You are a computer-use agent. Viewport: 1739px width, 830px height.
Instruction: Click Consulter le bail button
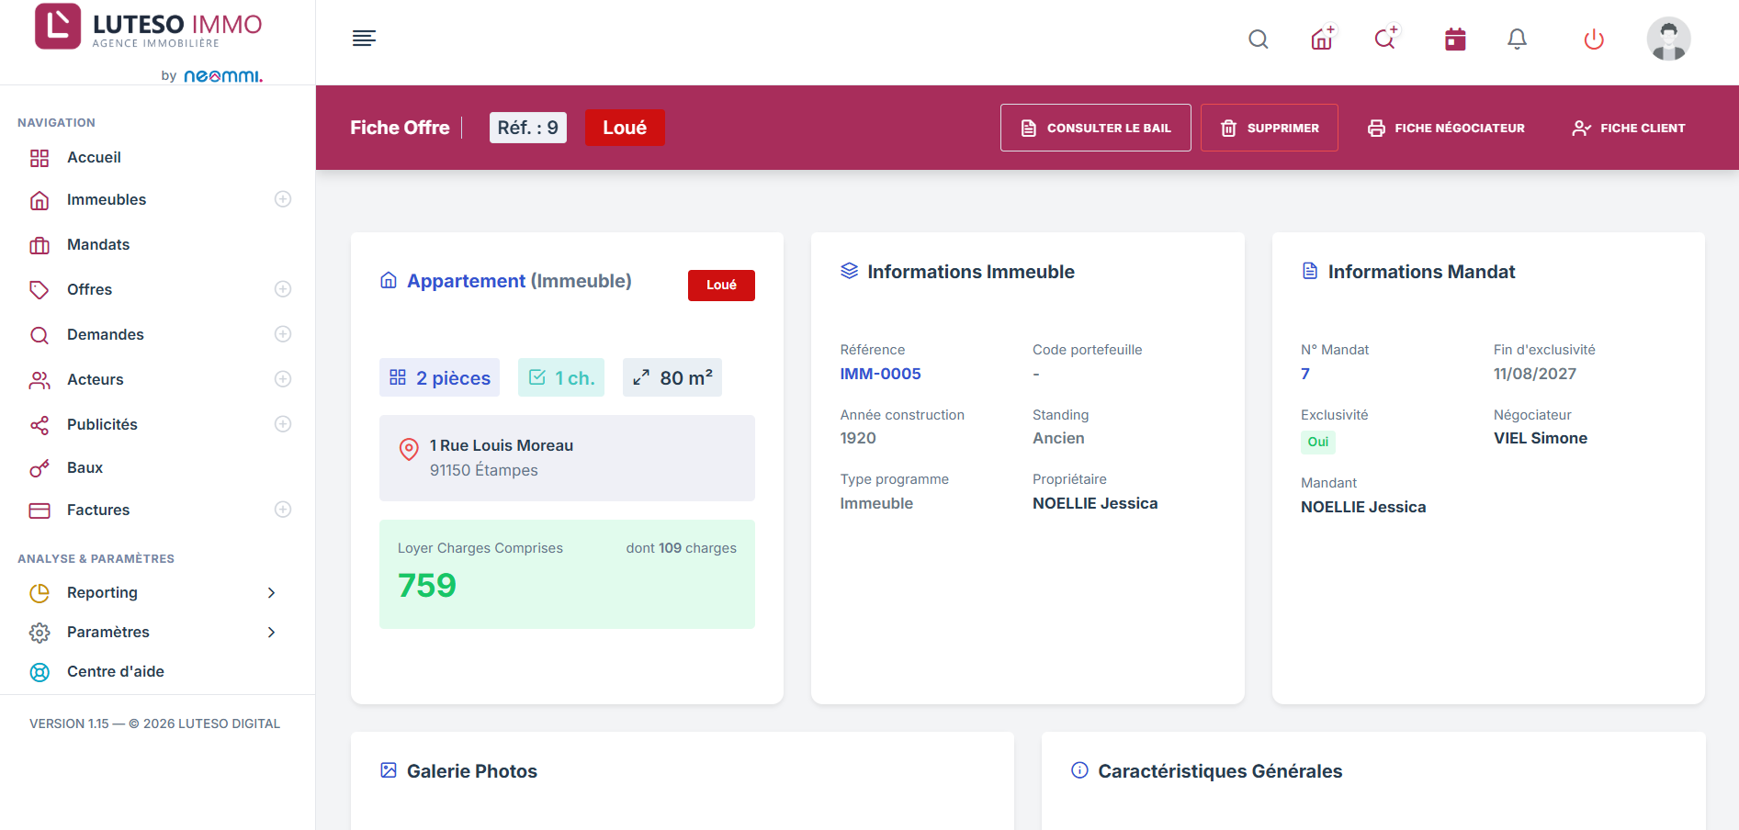[x=1095, y=128]
